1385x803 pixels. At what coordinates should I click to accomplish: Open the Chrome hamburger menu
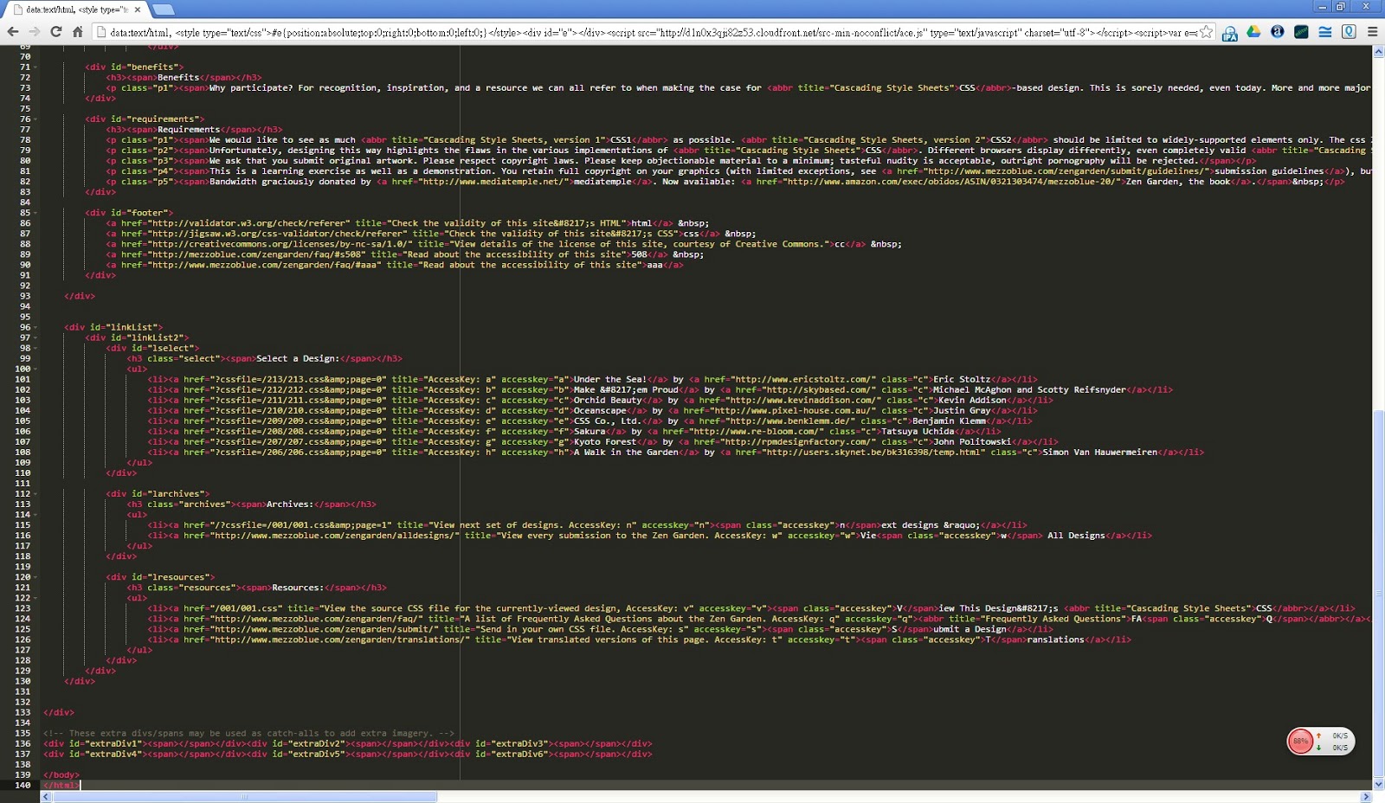coord(1372,32)
